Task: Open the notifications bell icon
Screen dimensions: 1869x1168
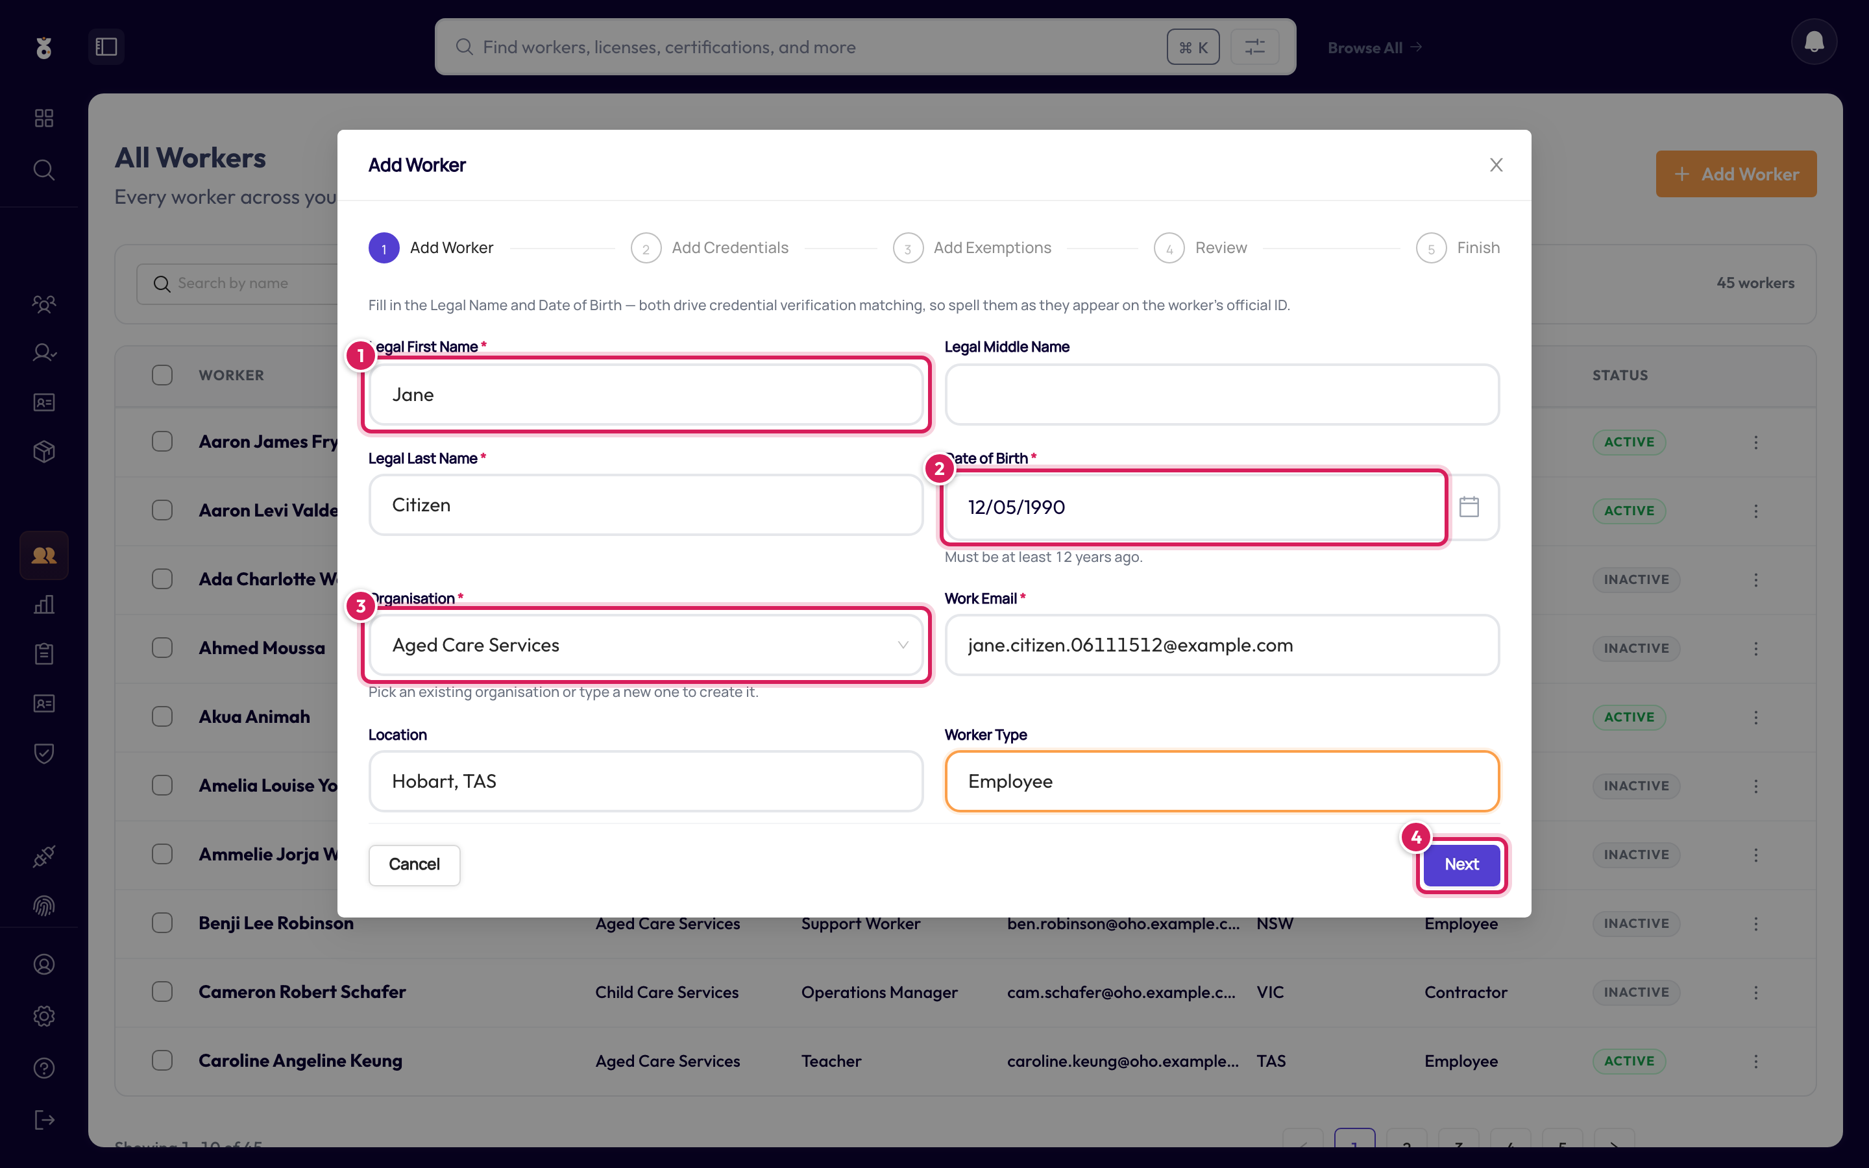Action: (x=1813, y=42)
